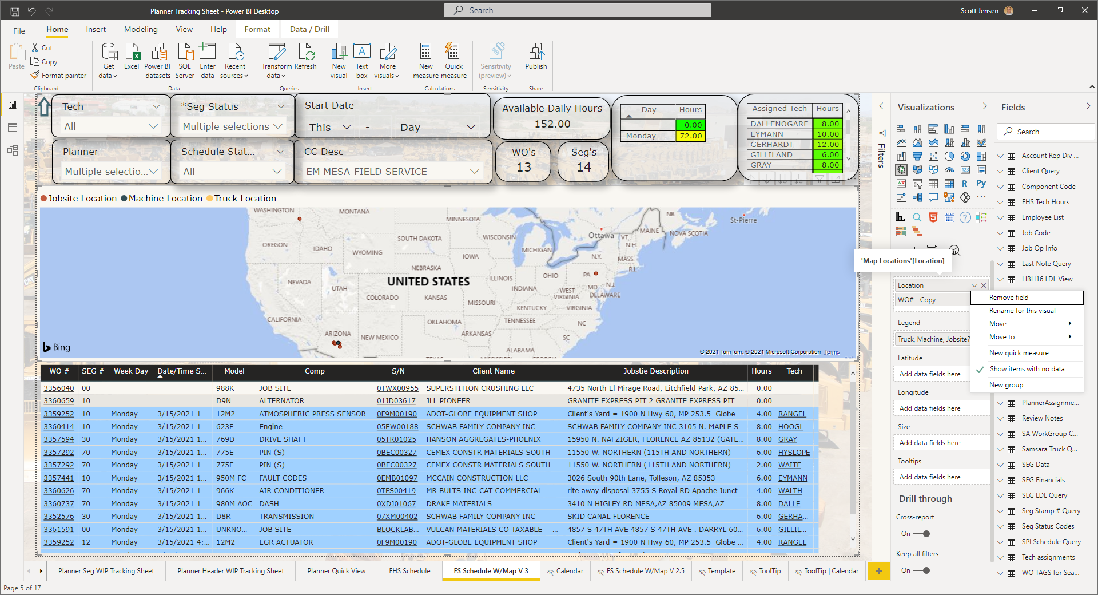Open the Tech slicer dropdown
1098x595 pixels.
pyautogui.click(x=111, y=126)
